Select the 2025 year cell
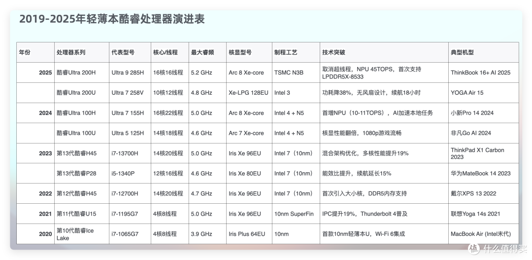The width and height of the screenshot is (532, 260). (x=35, y=73)
